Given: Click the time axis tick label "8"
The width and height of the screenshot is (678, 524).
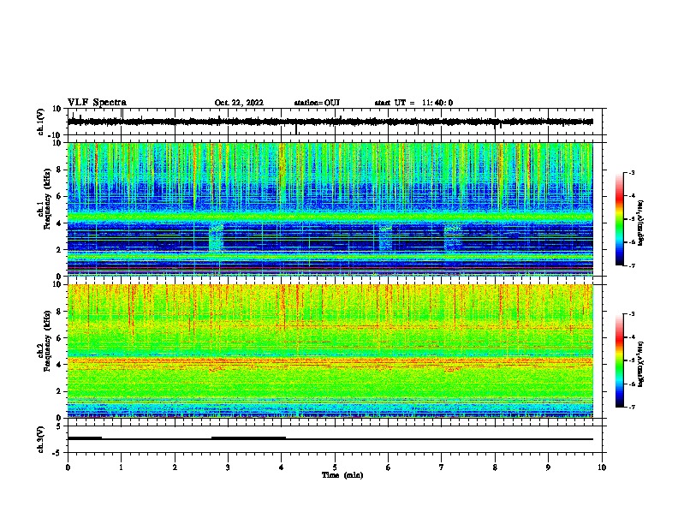Looking at the screenshot, I should [495, 467].
